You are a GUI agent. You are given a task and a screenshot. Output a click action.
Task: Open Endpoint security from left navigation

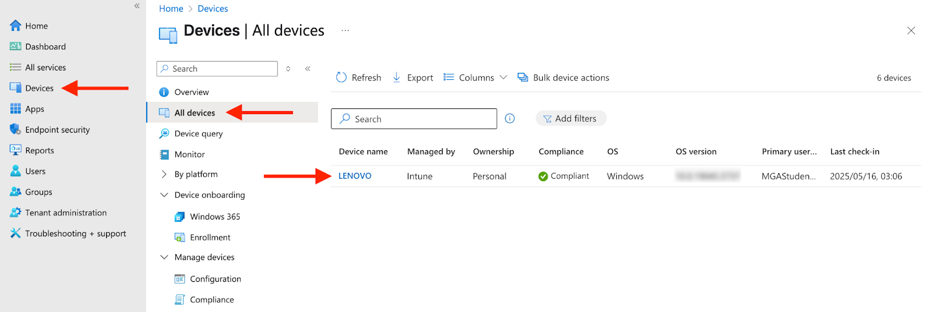[x=57, y=130]
